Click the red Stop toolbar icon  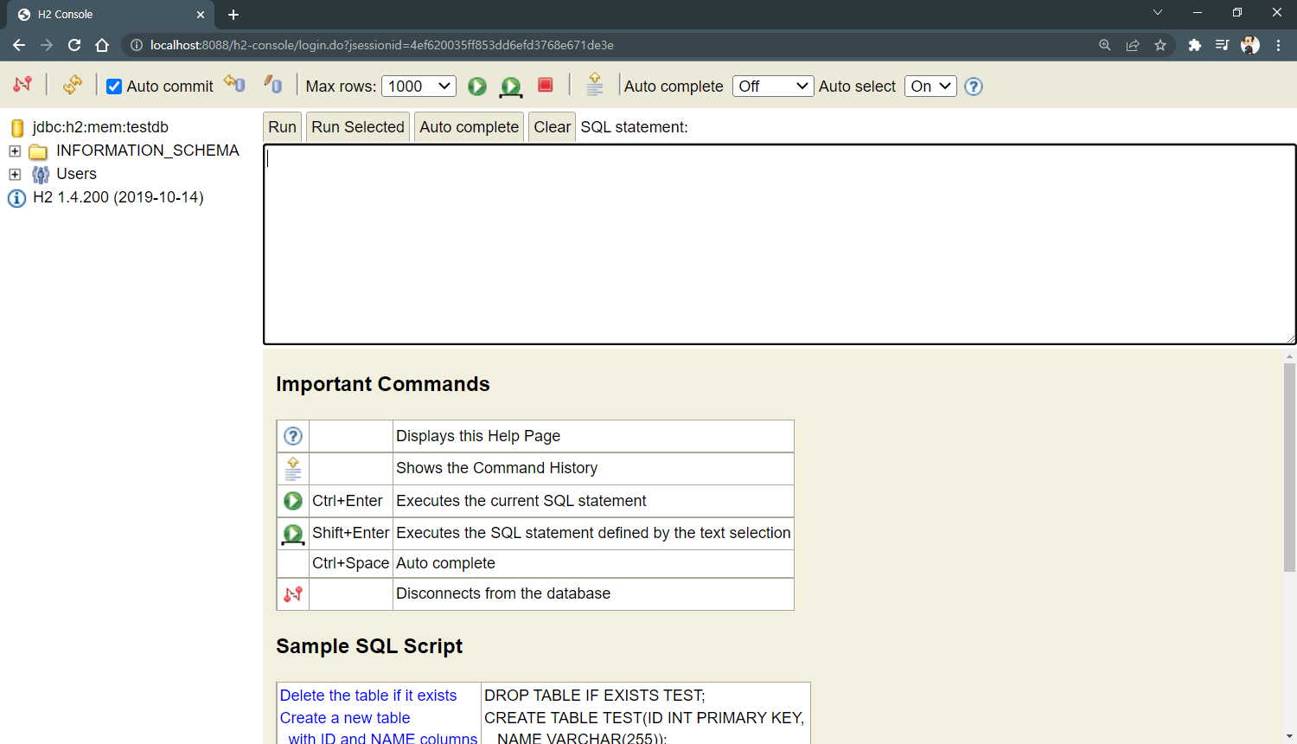546,85
